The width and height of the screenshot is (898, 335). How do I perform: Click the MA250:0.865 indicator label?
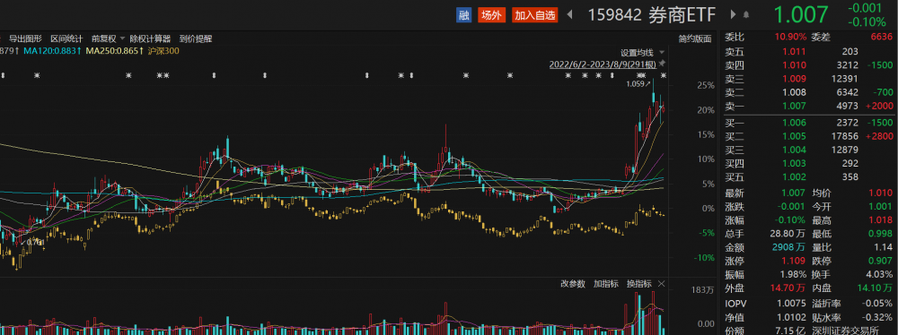pos(115,51)
